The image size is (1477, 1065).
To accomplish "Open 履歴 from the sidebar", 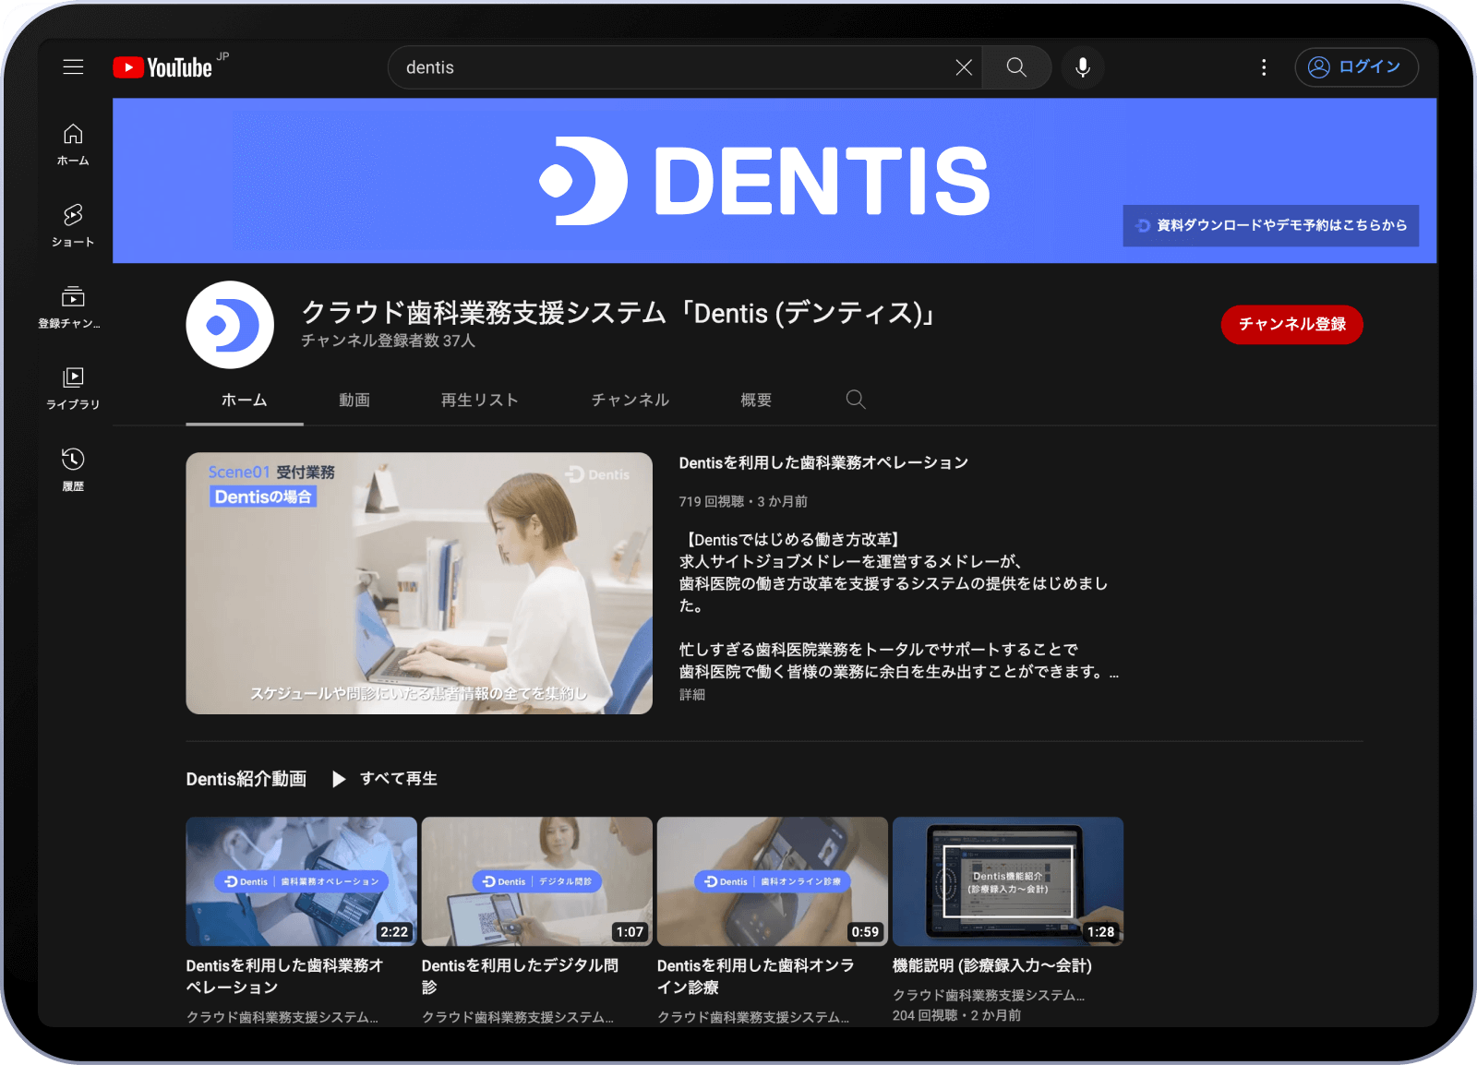I will coord(72,466).
